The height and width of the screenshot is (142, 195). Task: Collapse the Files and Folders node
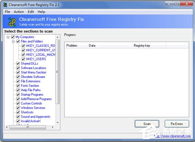[x=13, y=41]
